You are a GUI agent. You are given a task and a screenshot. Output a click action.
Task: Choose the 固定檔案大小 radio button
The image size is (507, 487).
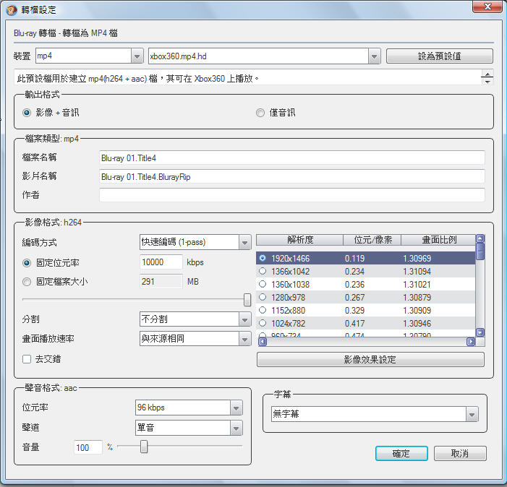point(27,282)
